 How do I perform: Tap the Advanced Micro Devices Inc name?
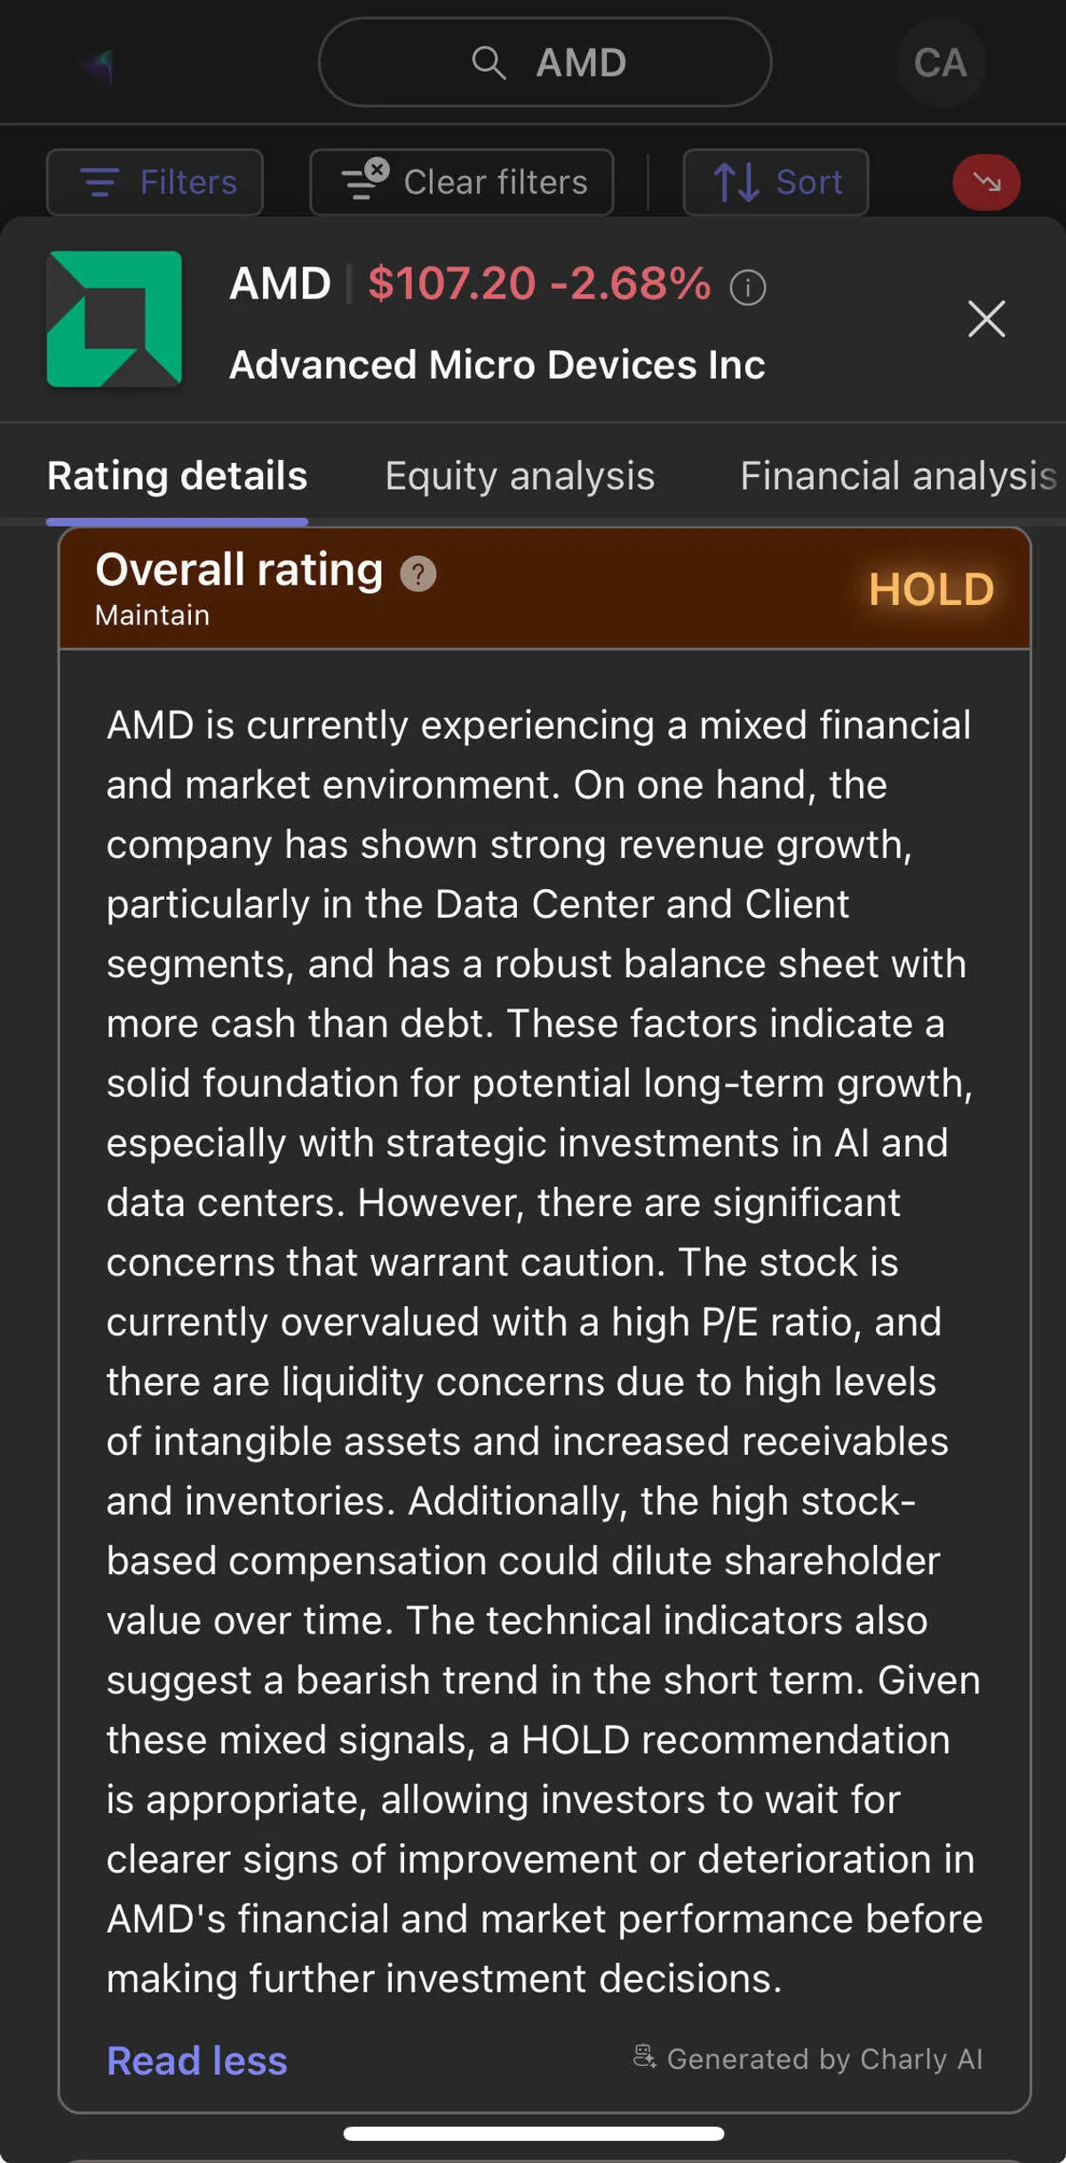497,365
